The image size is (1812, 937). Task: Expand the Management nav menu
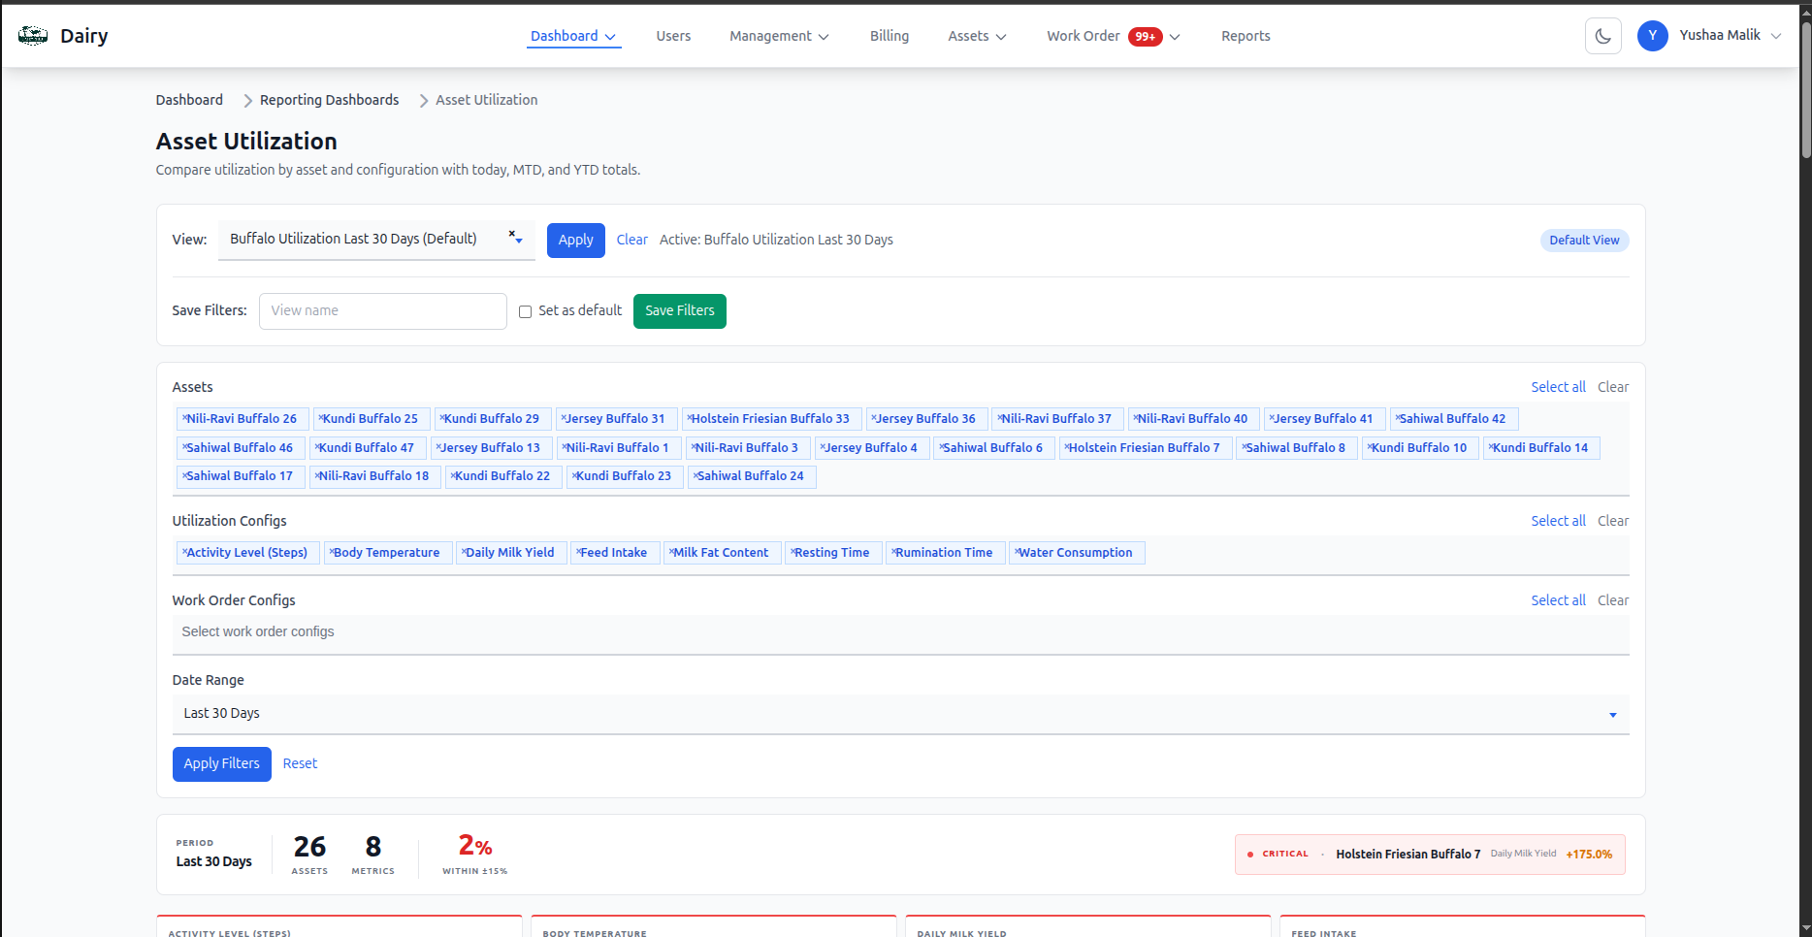779,36
